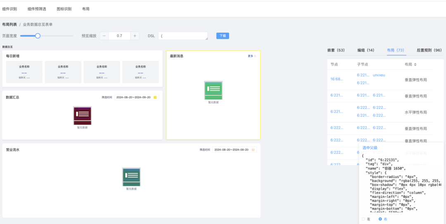
Task: Select the 右 radio button
Action: [x=380, y=219]
